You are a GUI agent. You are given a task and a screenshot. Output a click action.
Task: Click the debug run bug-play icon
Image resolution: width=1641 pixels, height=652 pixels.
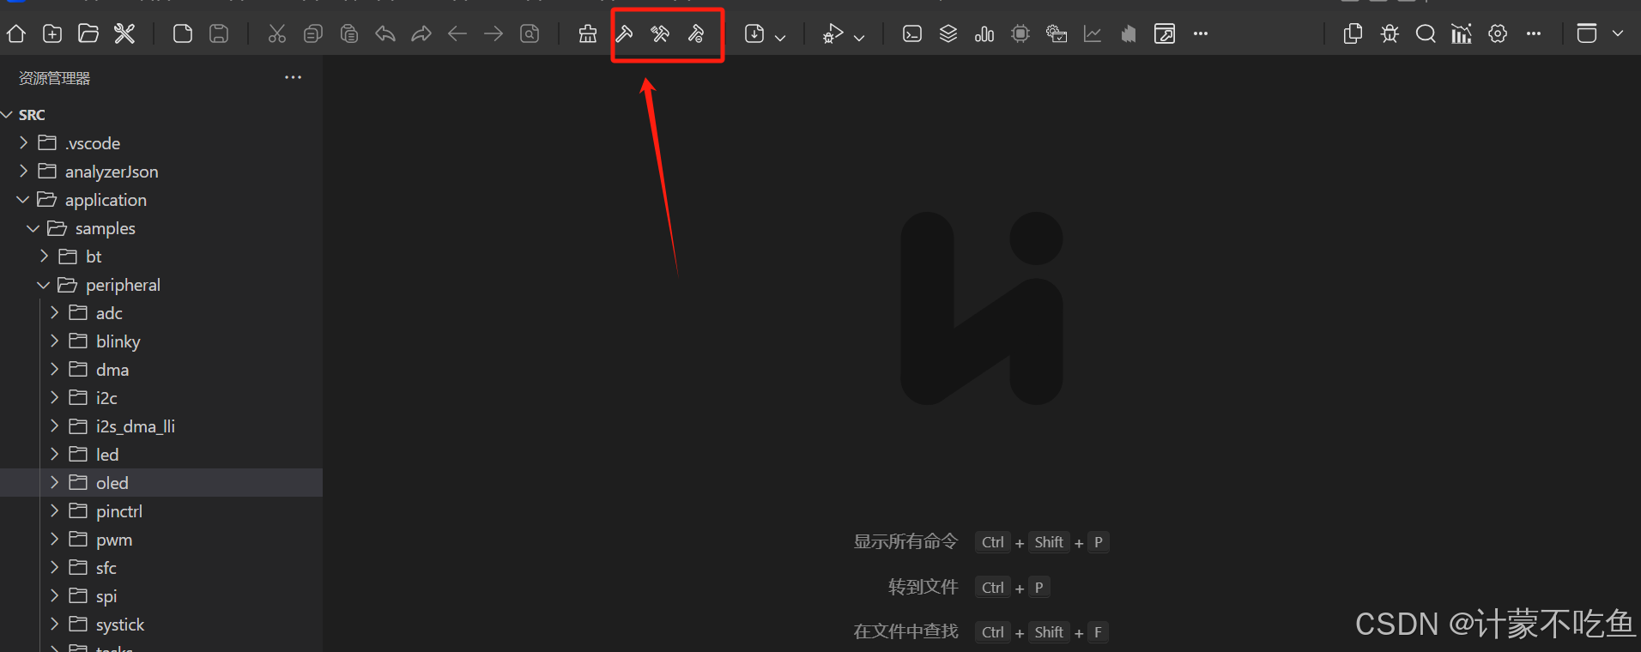833,33
